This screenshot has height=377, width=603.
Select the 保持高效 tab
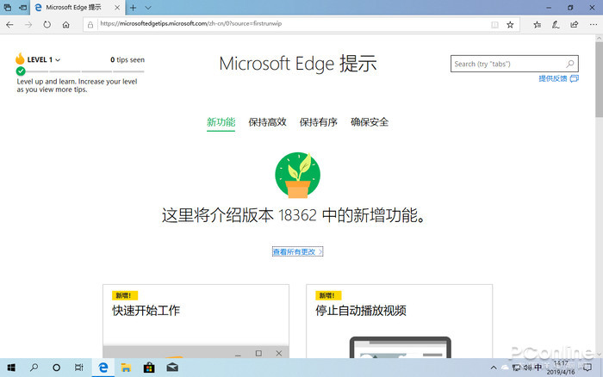267,122
